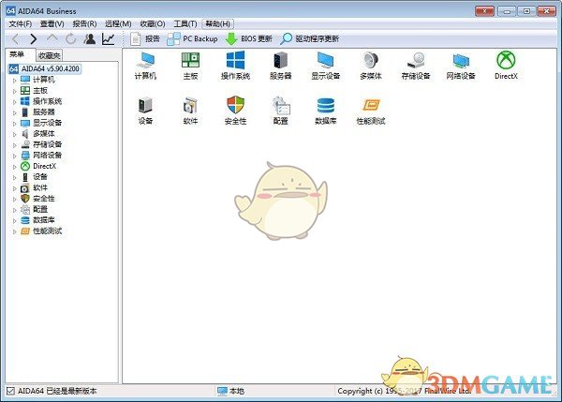This screenshot has width=562, height=402.
Task: Expand the 操作系统 tree node
Action: tap(15, 102)
